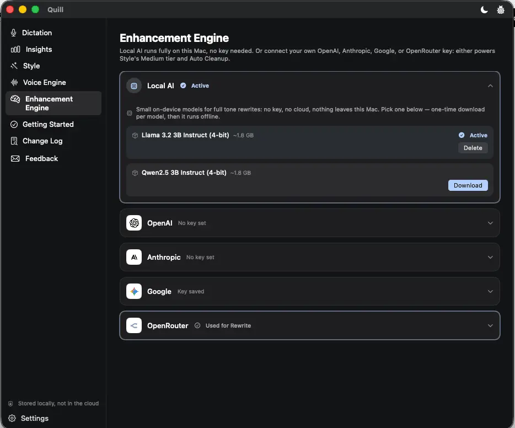
Task: Select Enhancement Engine in sidebar
Action: pos(53,103)
